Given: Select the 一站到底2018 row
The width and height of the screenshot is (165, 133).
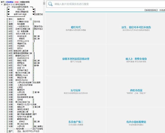Looking at the screenshot, I should [23, 26].
